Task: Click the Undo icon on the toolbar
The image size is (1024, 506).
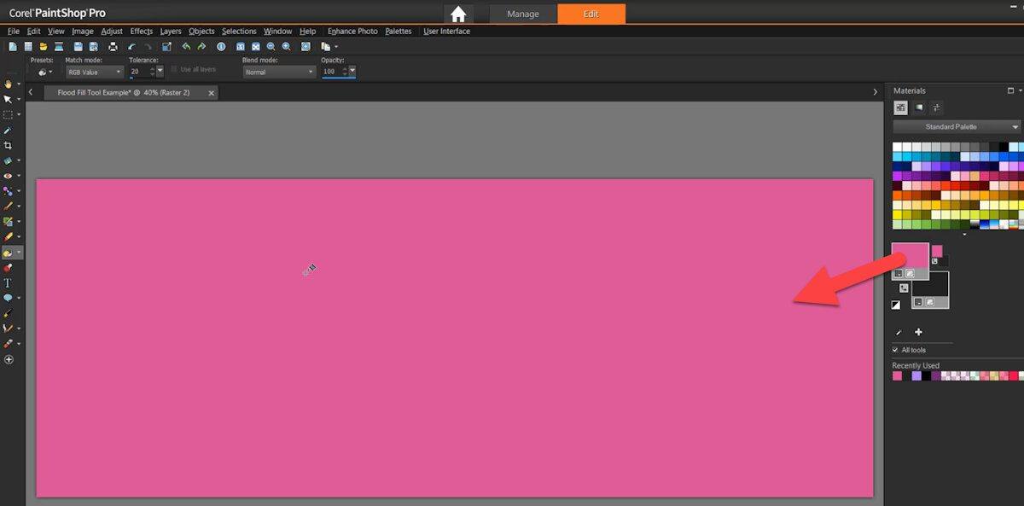Action: 186,47
